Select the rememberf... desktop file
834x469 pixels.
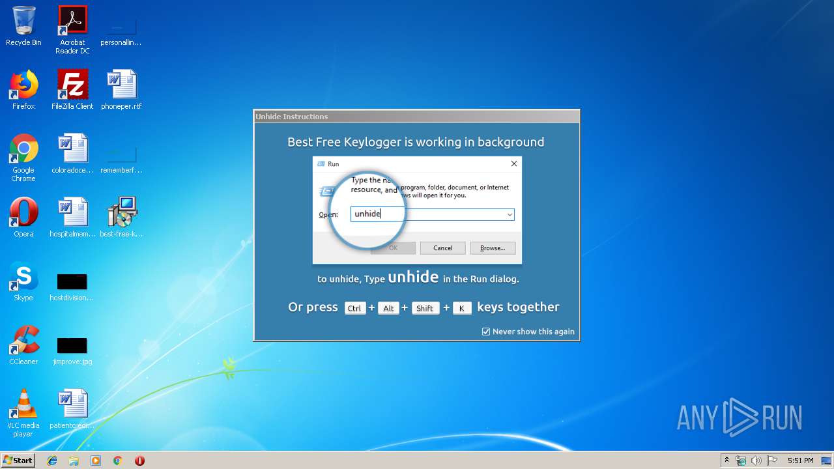pos(121,160)
